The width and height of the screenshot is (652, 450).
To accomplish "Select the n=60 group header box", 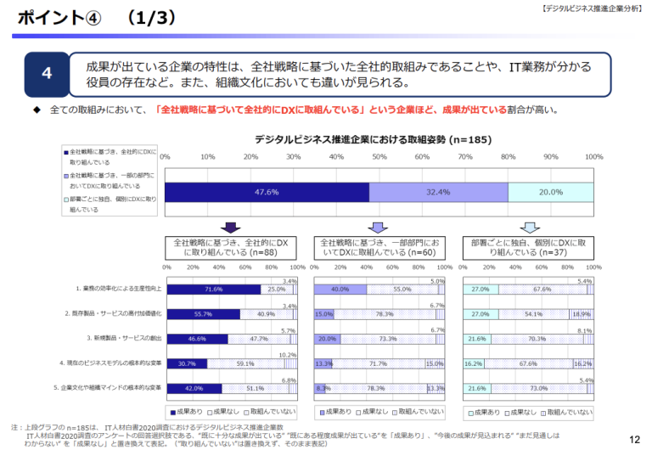I will pos(379,247).
